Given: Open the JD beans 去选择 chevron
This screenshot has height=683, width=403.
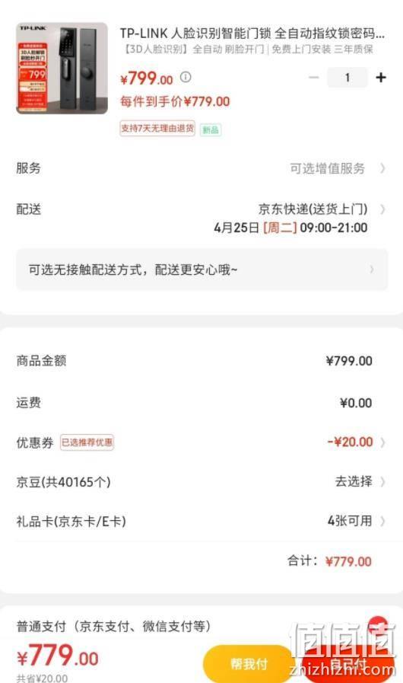Looking at the screenshot, I should [x=382, y=482].
